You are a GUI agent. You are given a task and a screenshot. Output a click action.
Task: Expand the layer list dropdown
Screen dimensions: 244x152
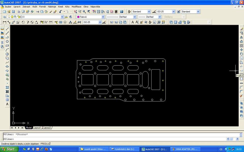62,17
